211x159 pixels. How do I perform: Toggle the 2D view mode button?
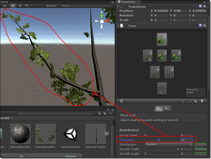5,6
